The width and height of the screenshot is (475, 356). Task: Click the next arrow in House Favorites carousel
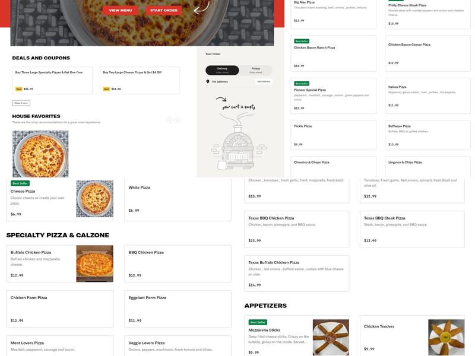tap(176, 119)
